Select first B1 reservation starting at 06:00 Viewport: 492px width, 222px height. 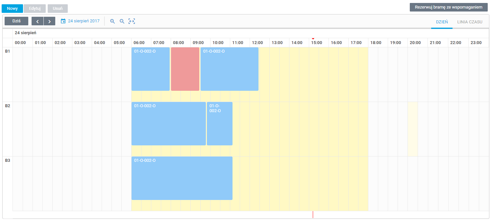151,69
